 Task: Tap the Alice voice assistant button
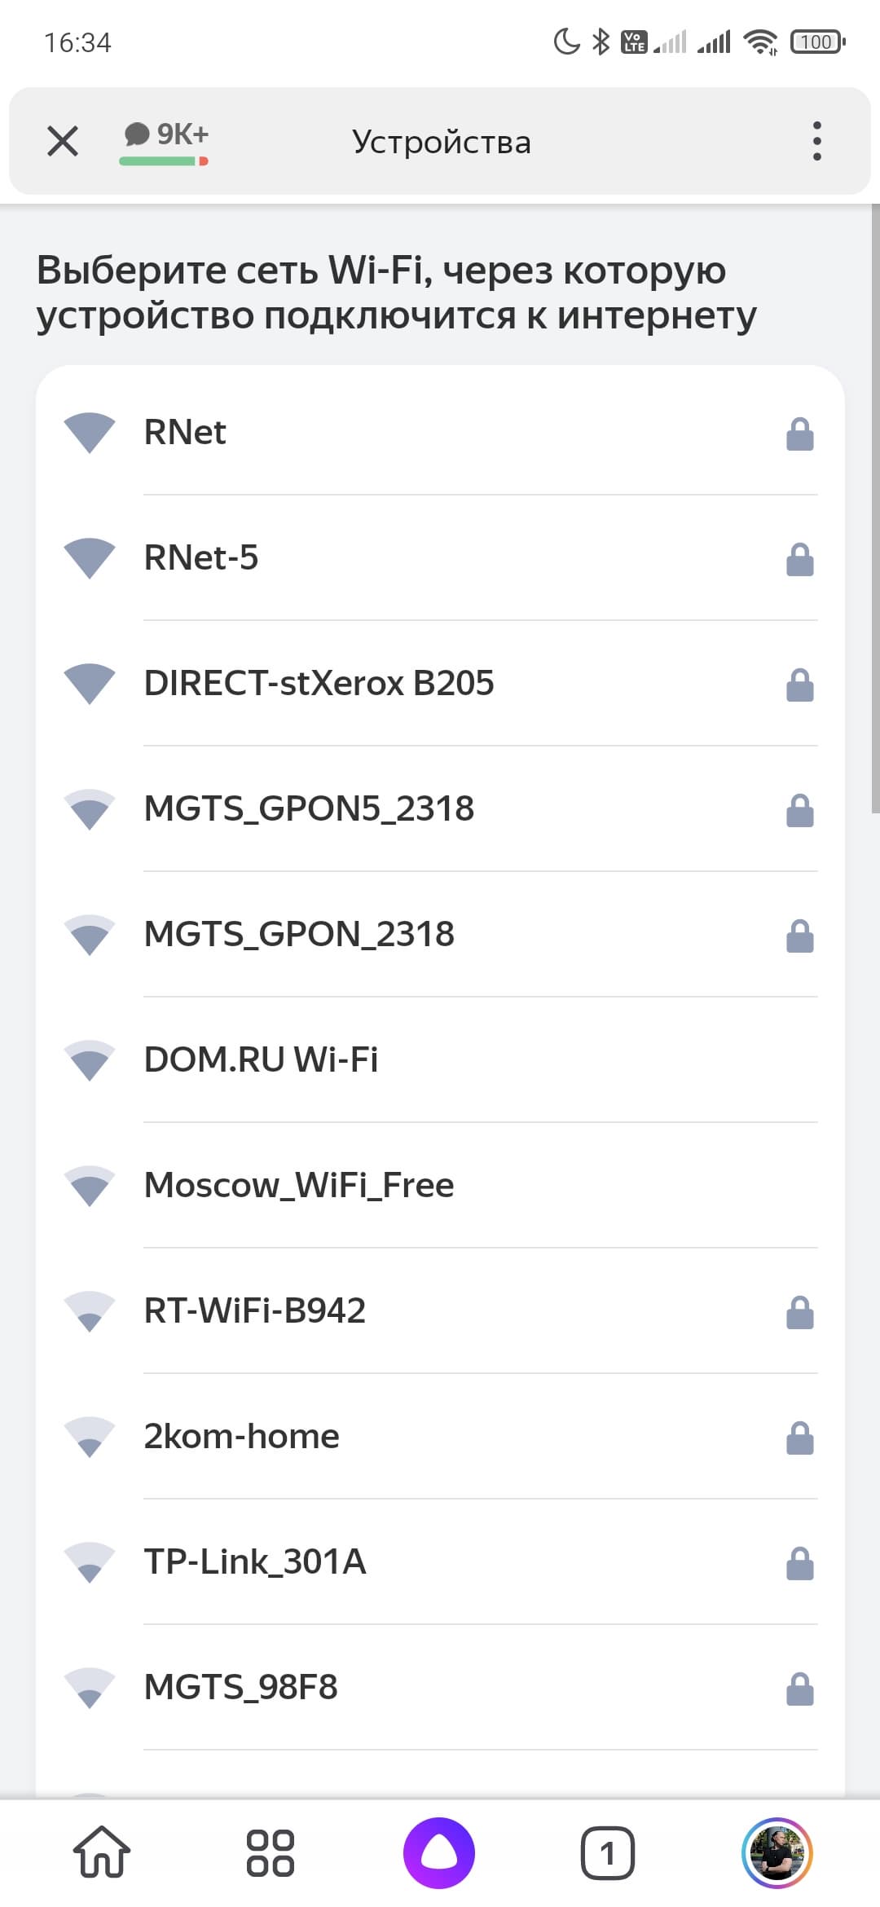tap(439, 1853)
